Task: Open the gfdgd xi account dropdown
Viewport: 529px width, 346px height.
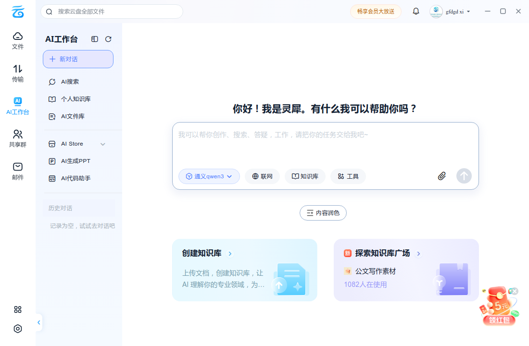Action: [x=450, y=12]
